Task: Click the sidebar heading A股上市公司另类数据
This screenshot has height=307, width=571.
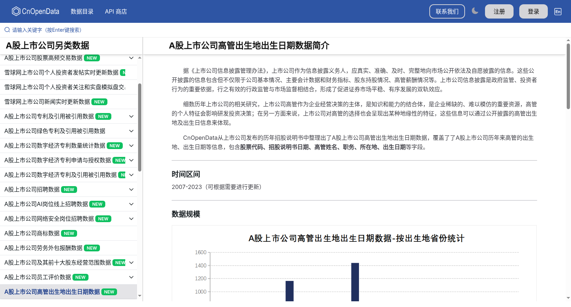Action: (47, 46)
